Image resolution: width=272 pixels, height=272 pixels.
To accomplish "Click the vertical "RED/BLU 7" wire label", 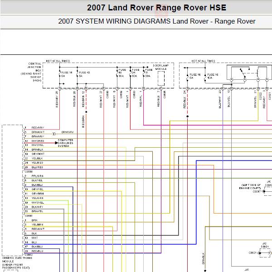I will tap(158, 99).
